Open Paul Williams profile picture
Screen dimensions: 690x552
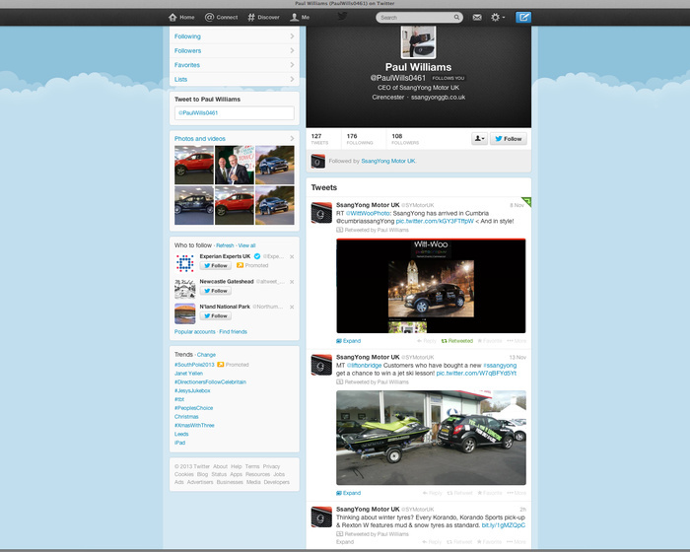coord(419,41)
